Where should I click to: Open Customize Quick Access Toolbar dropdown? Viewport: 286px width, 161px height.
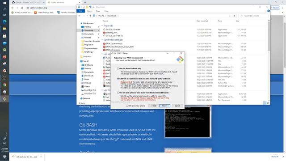coord(93,7)
